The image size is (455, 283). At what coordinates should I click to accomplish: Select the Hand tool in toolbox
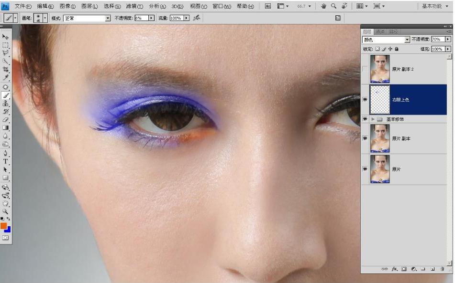click(x=5, y=203)
